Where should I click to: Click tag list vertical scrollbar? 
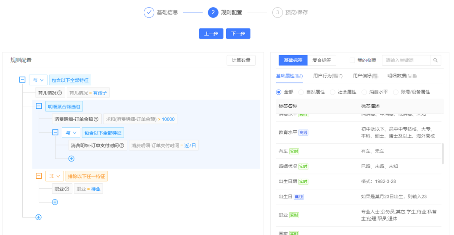(442, 153)
